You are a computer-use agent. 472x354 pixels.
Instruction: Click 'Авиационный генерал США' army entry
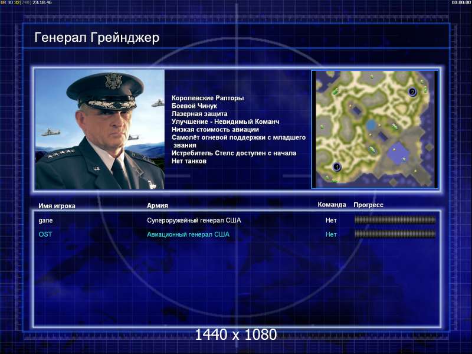point(188,234)
